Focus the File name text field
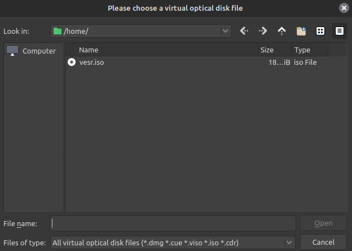352x251 pixels. (x=173, y=223)
